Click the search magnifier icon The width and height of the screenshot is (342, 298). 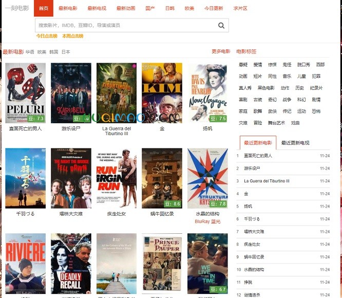pos(221,25)
